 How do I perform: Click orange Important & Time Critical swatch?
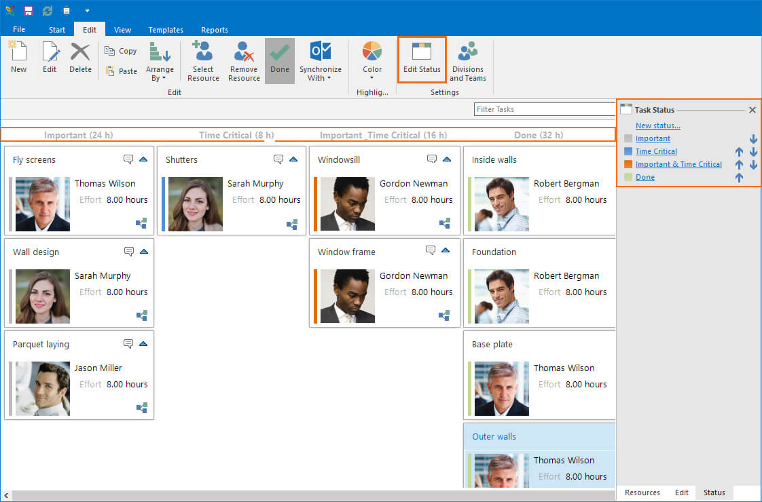pyautogui.click(x=628, y=164)
